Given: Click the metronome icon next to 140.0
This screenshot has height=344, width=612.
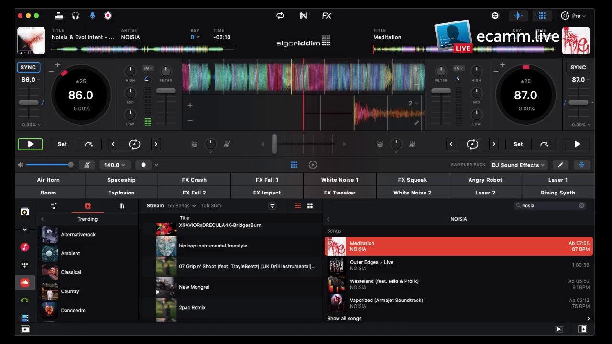Looking at the screenshot, I should click(87, 165).
